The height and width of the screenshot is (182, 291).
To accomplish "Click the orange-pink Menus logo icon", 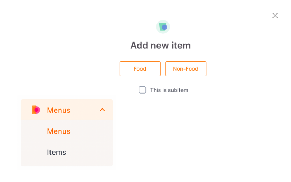I will coord(36,110).
